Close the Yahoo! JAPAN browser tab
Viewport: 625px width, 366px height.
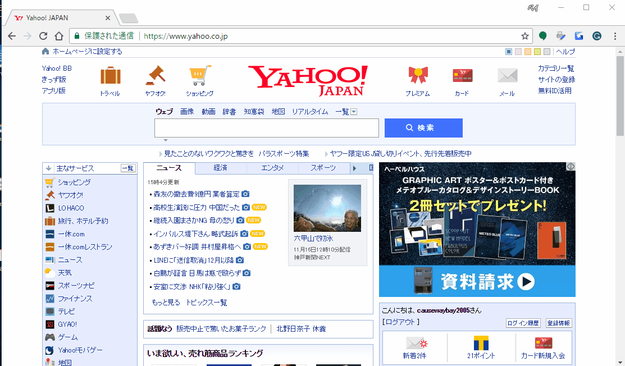coord(108,18)
